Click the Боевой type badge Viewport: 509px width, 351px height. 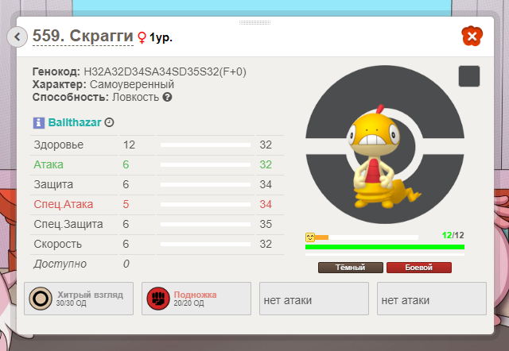click(419, 268)
